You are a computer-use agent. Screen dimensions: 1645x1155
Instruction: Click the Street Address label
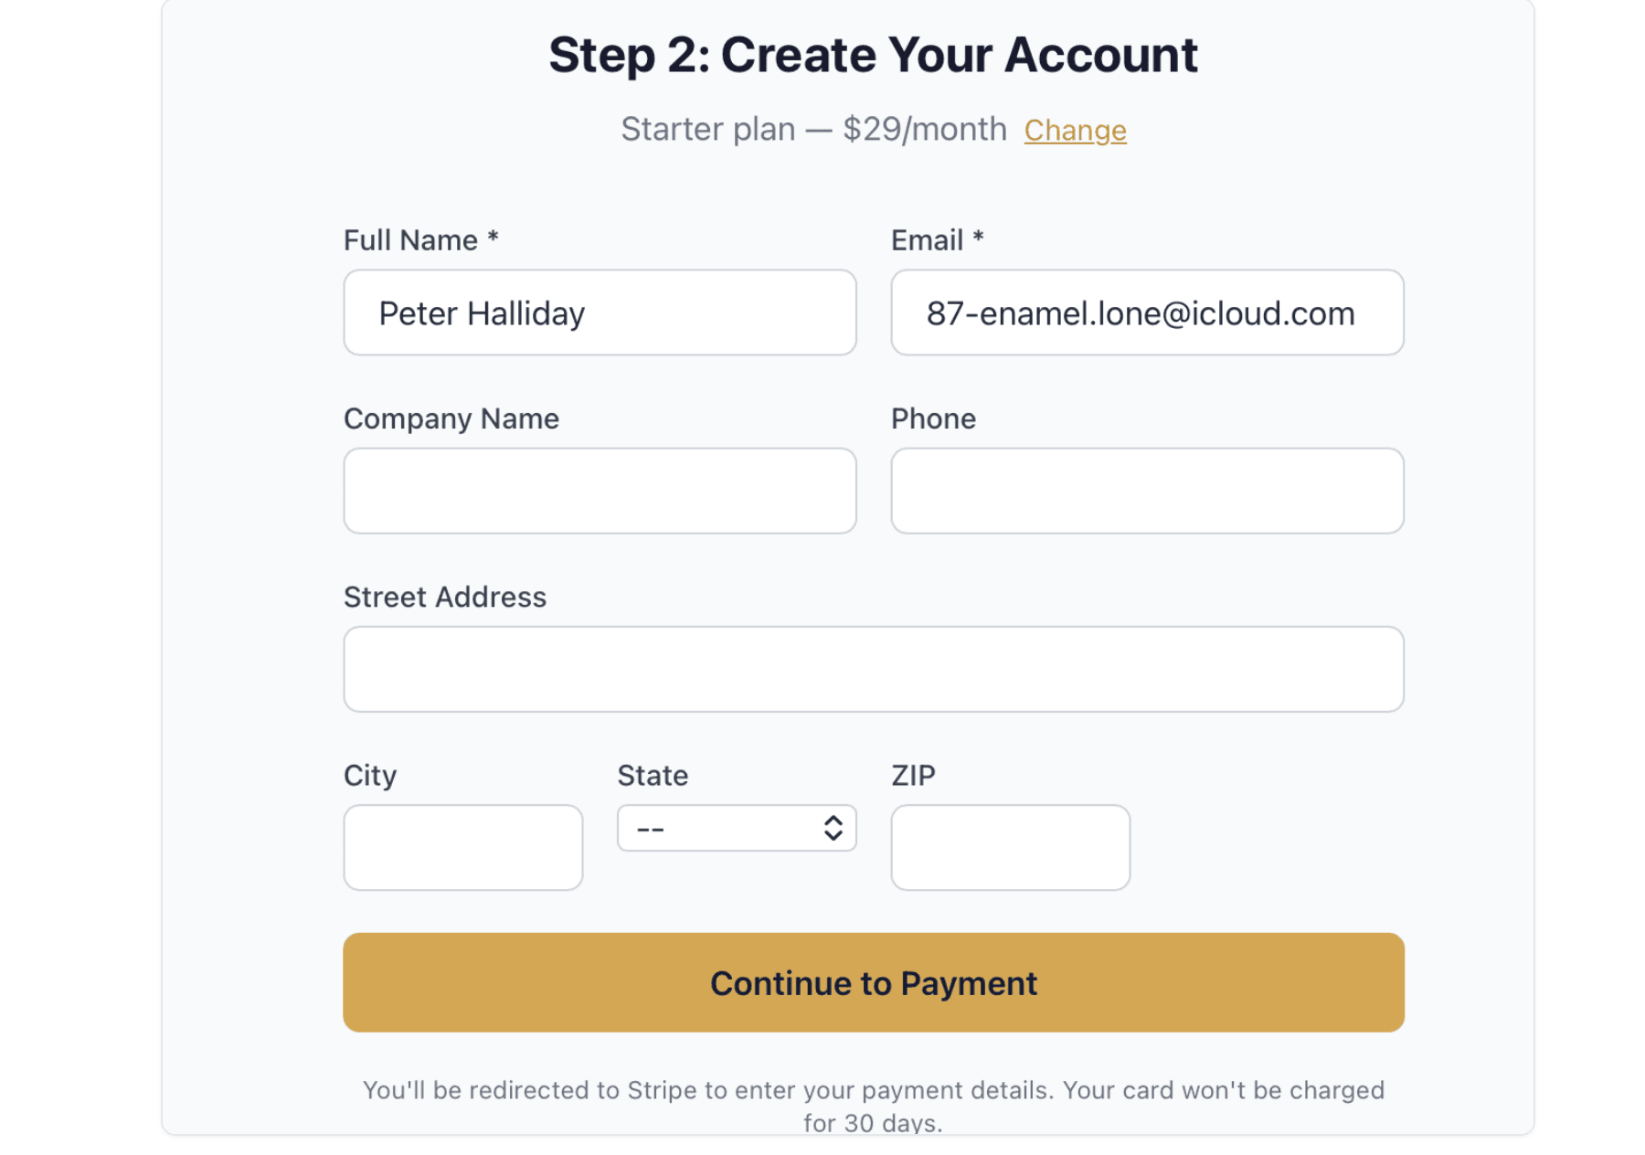point(444,597)
